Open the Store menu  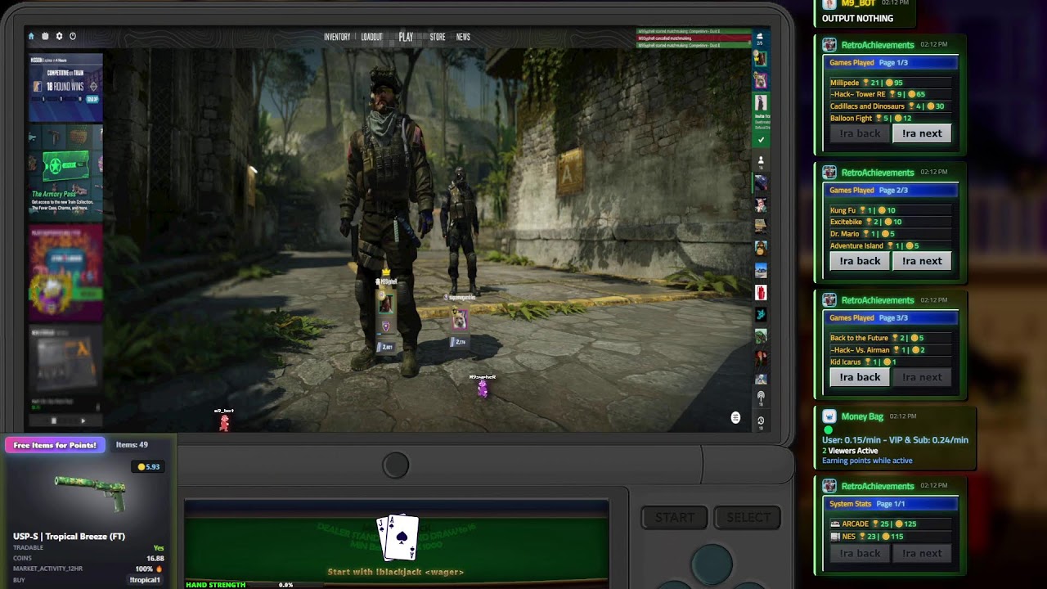(x=438, y=37)
